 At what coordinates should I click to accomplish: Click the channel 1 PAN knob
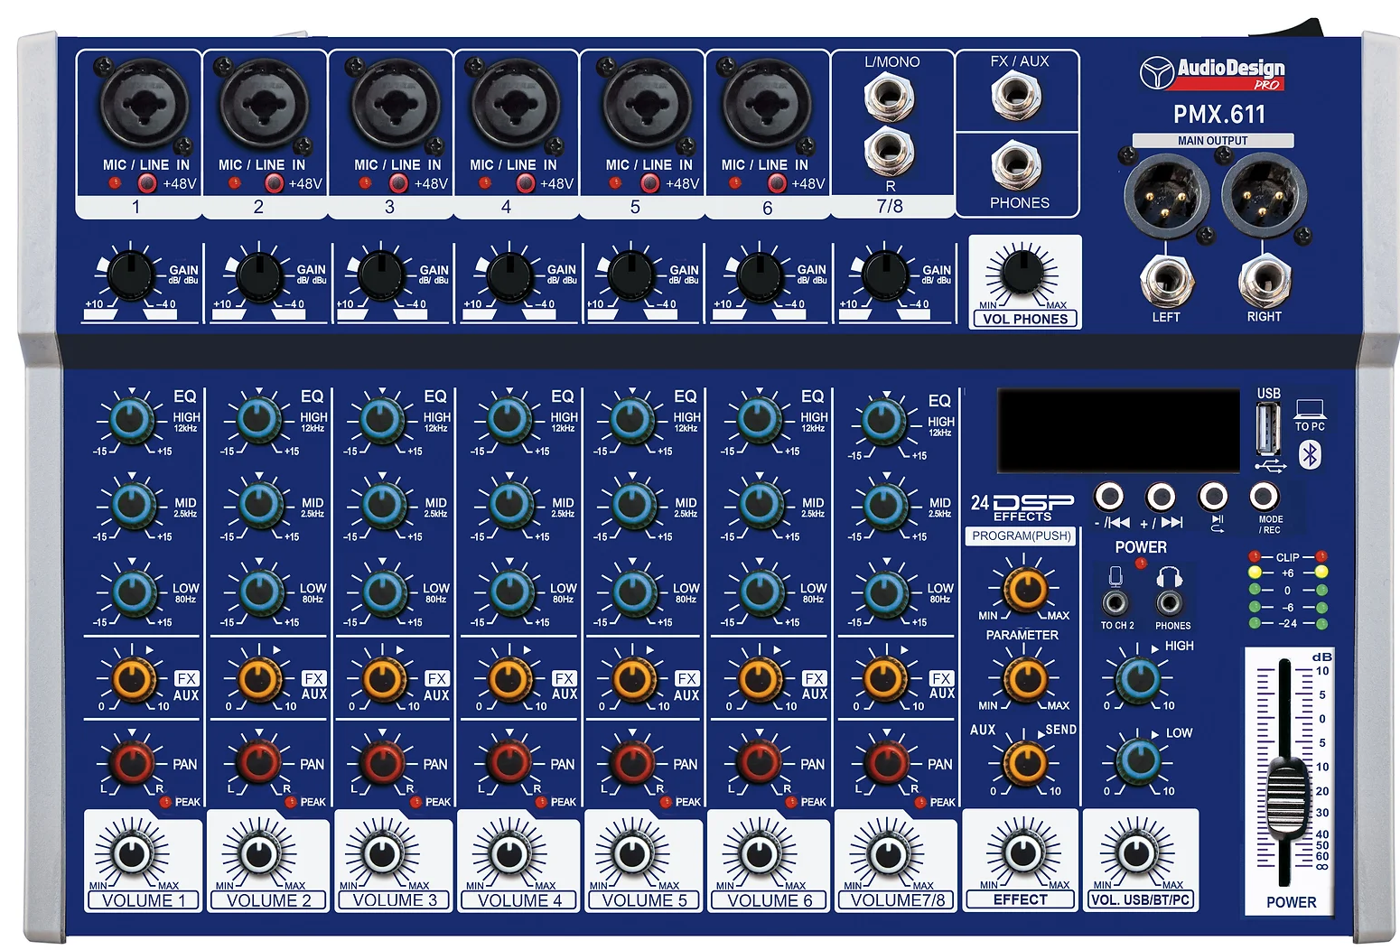(133, 763)
